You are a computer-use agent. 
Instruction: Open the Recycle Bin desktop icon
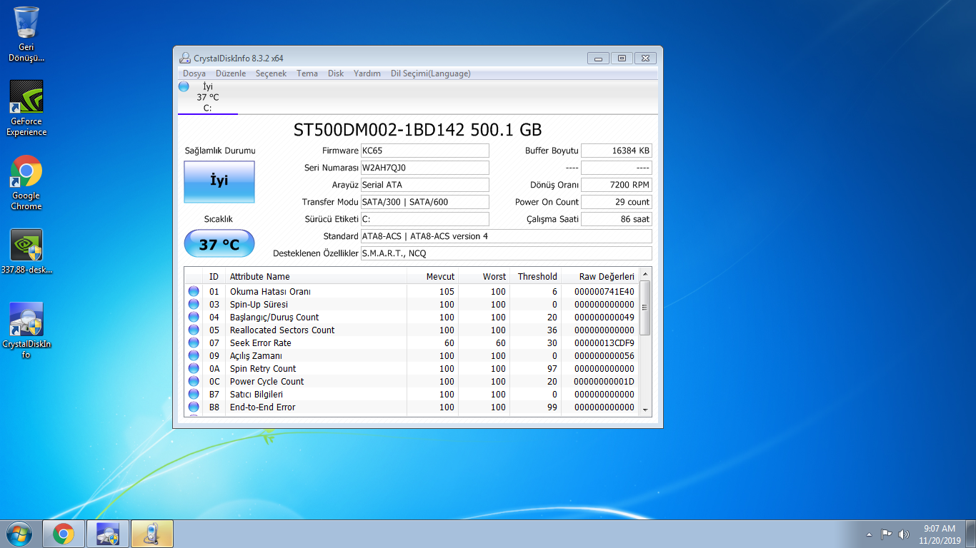click(26, 34)
